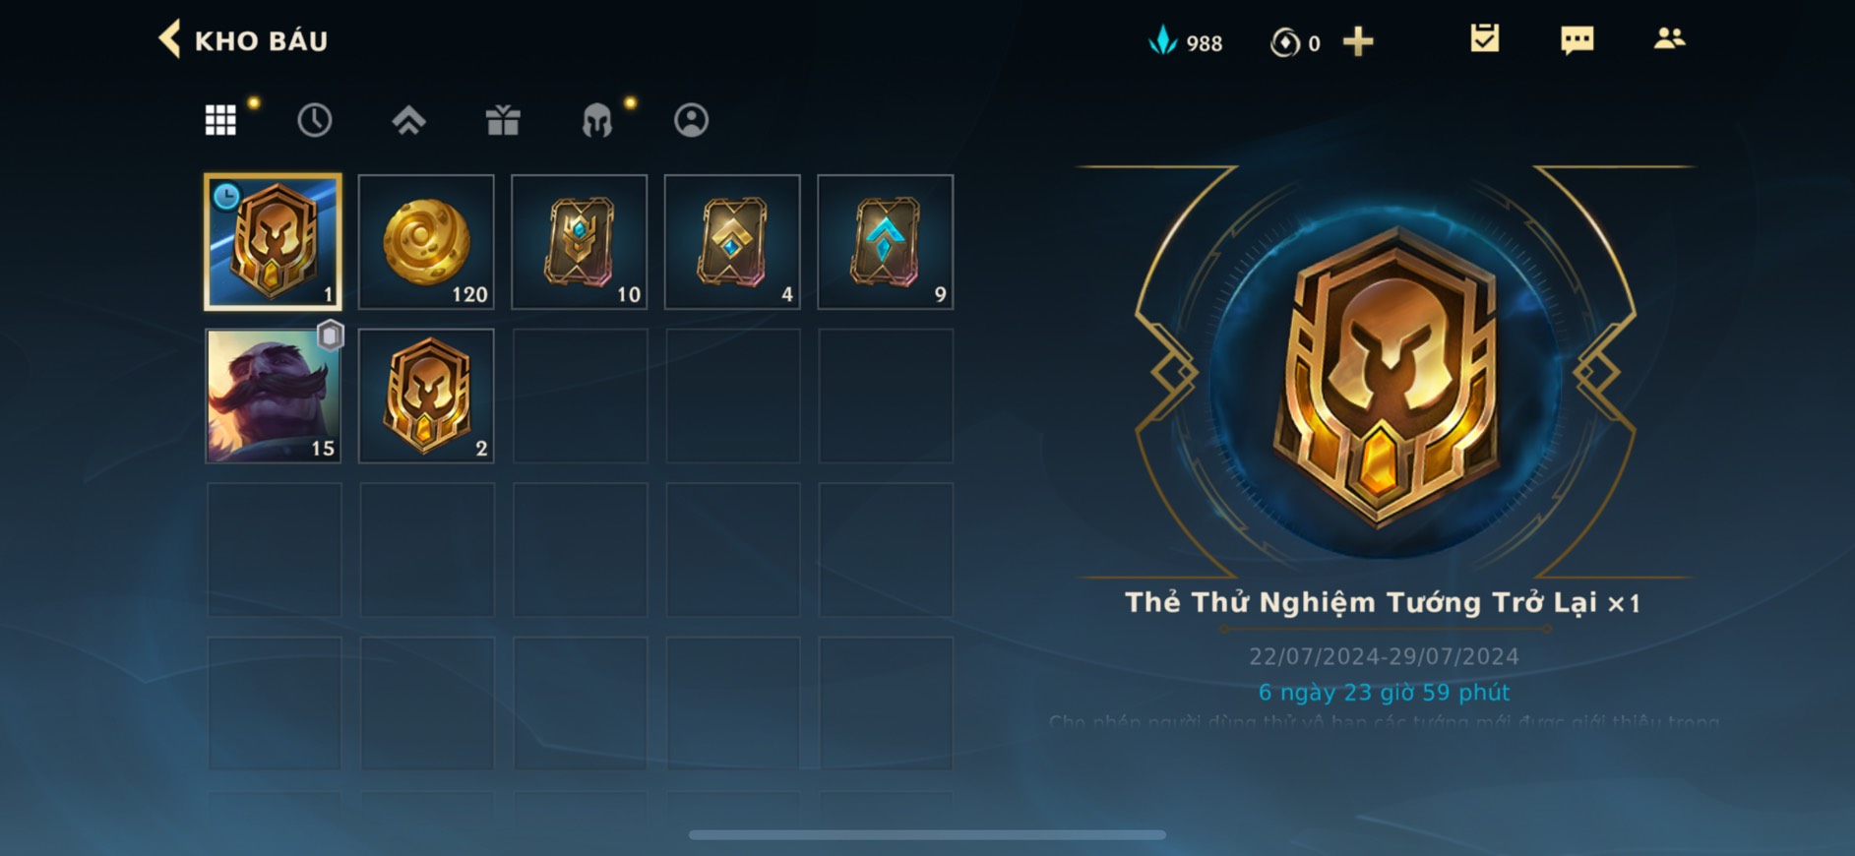Switch to the time-limited clock filter tab
This screenshot has width=1855, height=856.
click(x=314, y=120)
